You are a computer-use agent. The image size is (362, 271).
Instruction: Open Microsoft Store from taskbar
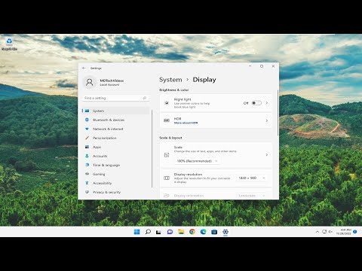[214, 232]
